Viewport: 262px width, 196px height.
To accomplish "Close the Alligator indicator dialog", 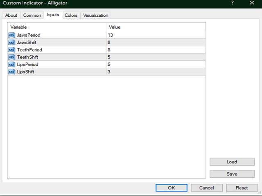I will [252, 3].
